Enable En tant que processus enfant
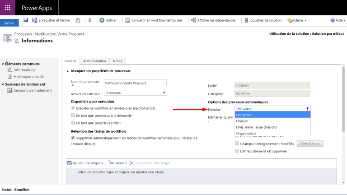This screenshot has width=347, height=195. click(73, 122)
